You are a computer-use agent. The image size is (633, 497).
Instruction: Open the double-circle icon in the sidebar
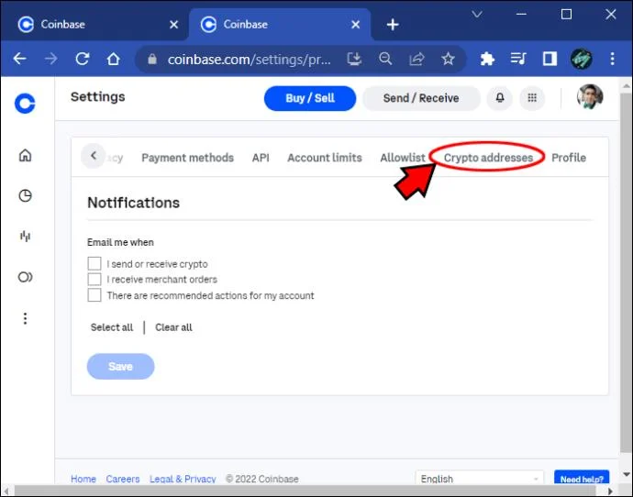tap(26, 277)
